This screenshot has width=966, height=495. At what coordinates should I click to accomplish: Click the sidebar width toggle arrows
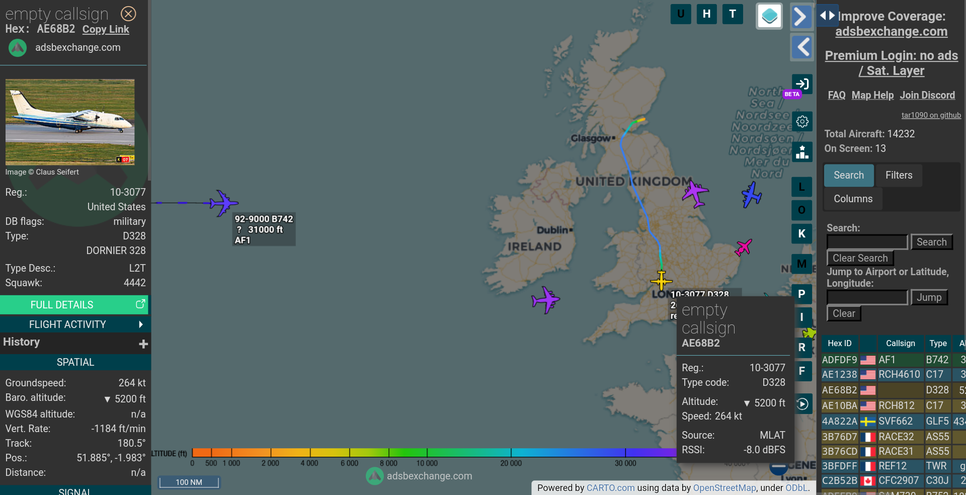coord(828,15)
